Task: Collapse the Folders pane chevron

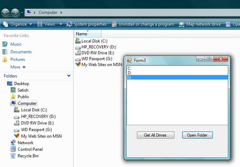Action: coord(69,75)
